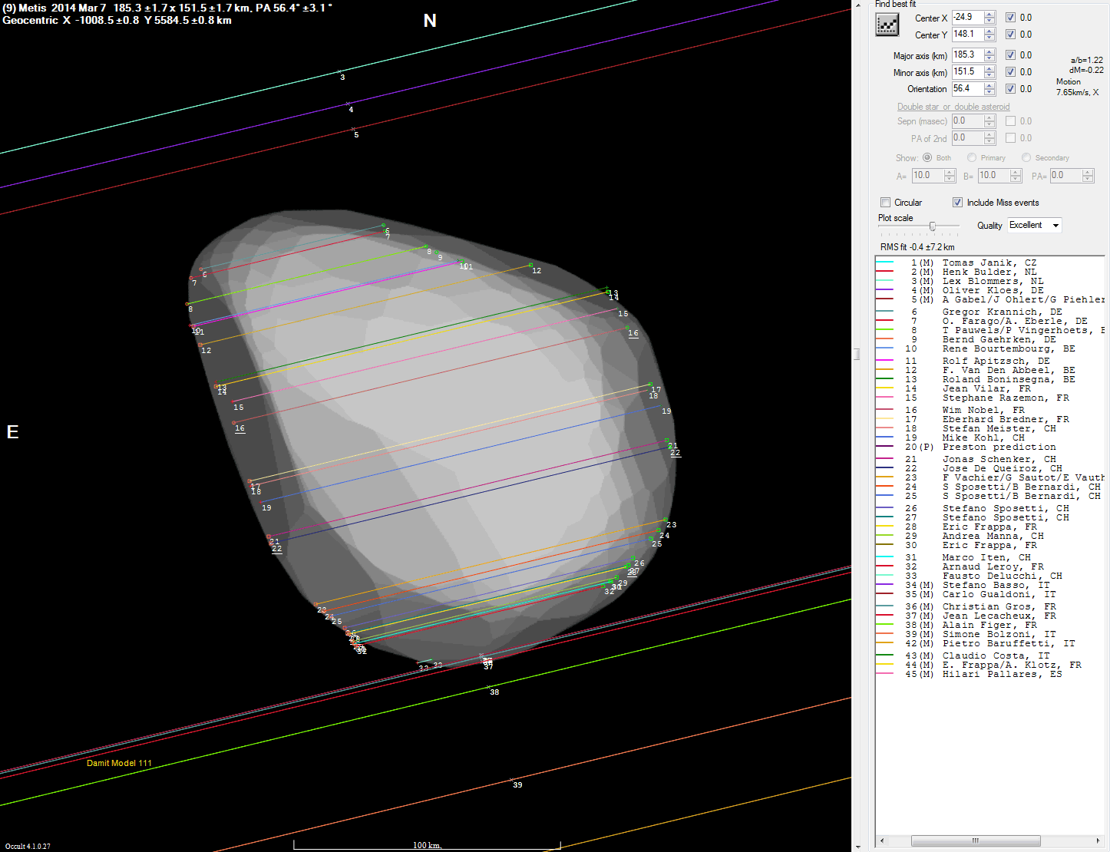Decrease Center Y with the down arrow

click(x=989, y=38)
